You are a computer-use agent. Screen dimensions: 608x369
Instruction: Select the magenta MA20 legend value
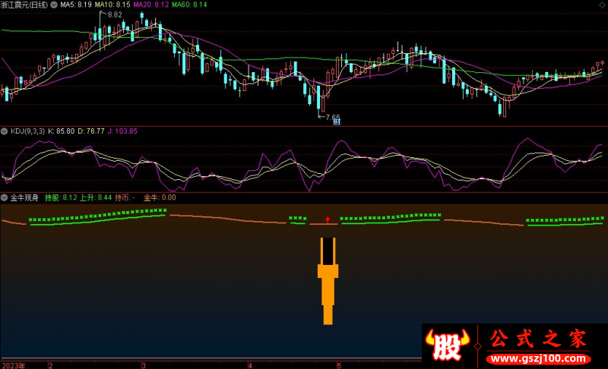click(x=151, y=5)
